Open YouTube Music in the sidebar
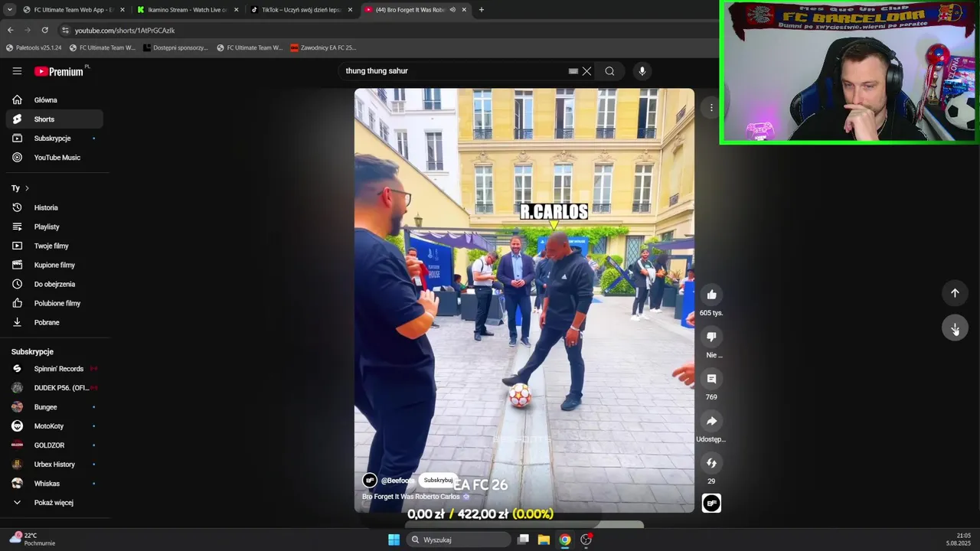The image size is (980, 551). (x=54, y=158)
